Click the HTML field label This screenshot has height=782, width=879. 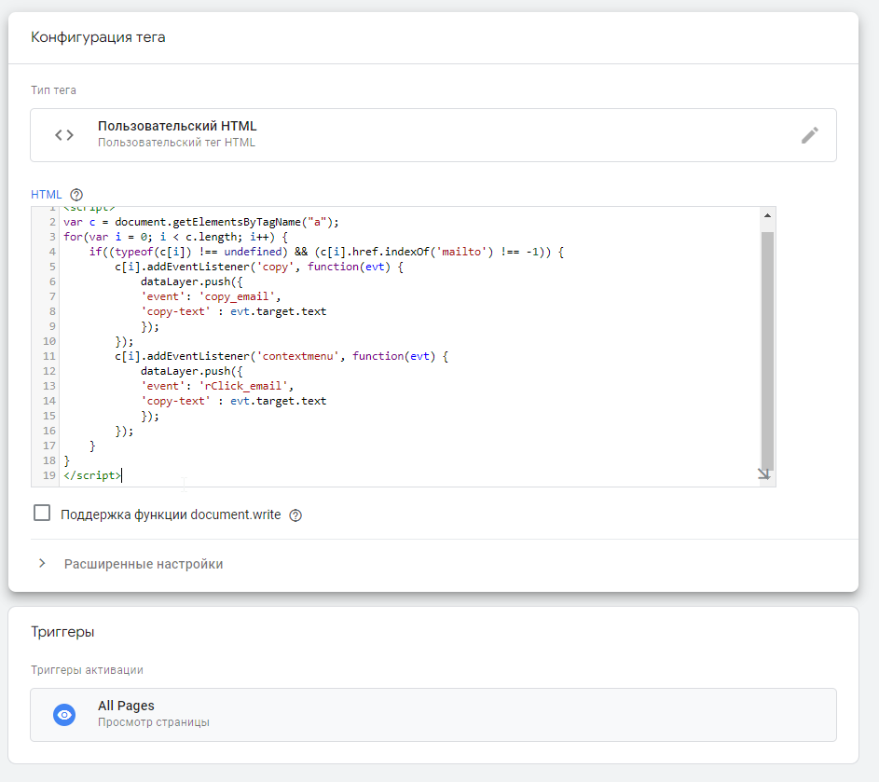[46, 195]
